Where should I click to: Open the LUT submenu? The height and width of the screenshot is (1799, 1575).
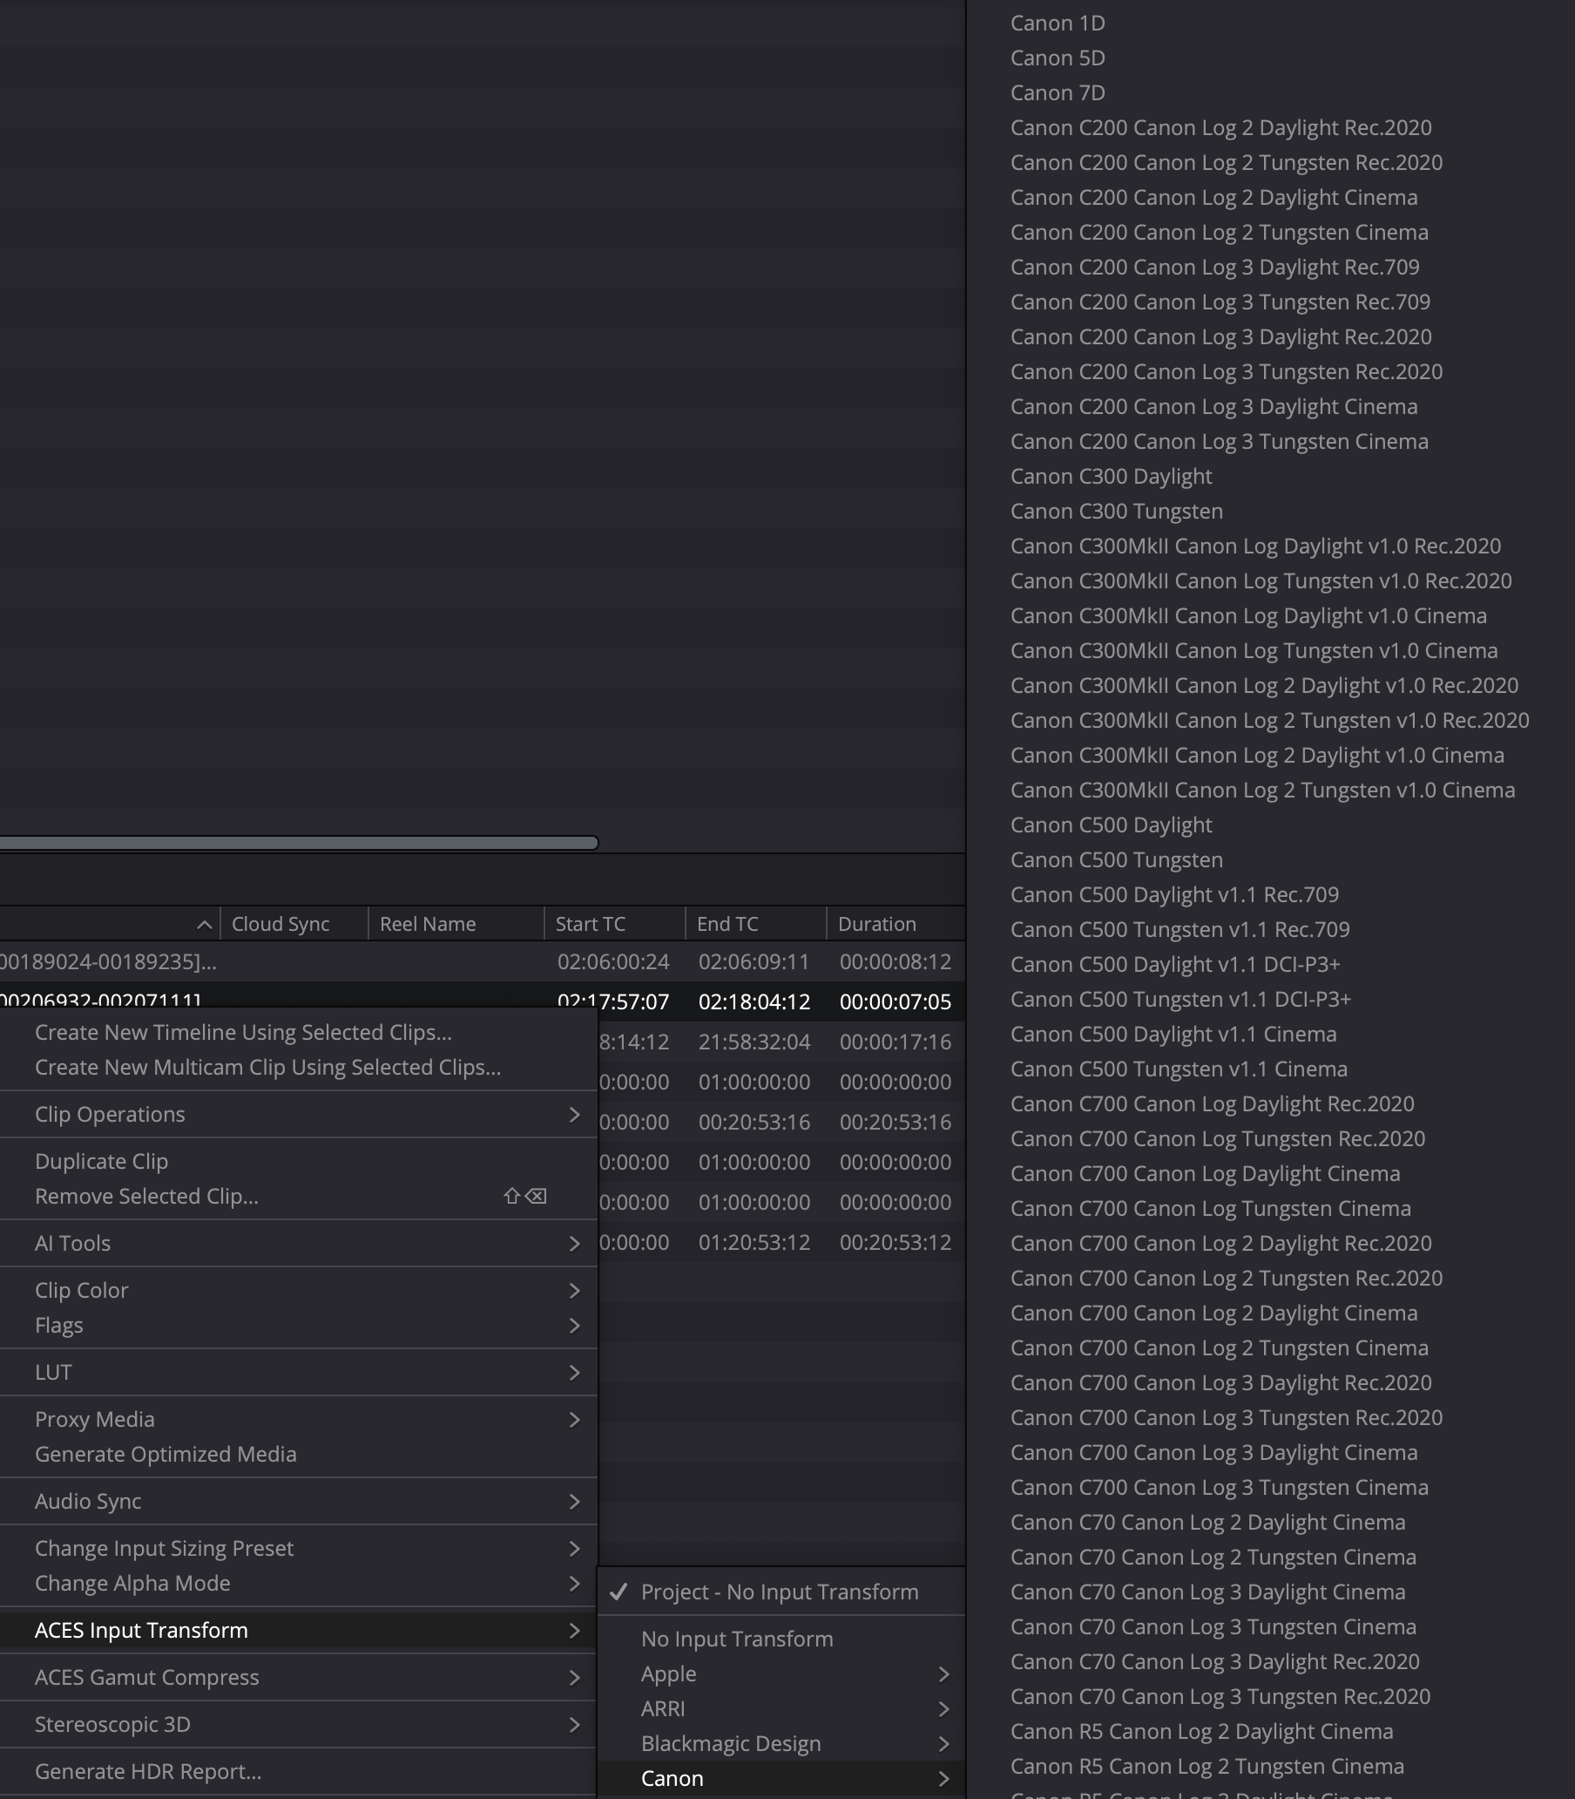tap(298, 1372)
